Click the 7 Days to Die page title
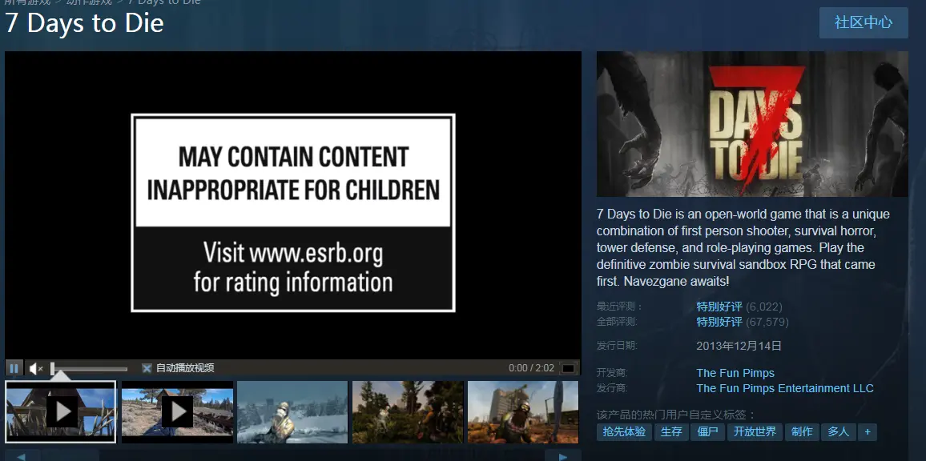 84,24
